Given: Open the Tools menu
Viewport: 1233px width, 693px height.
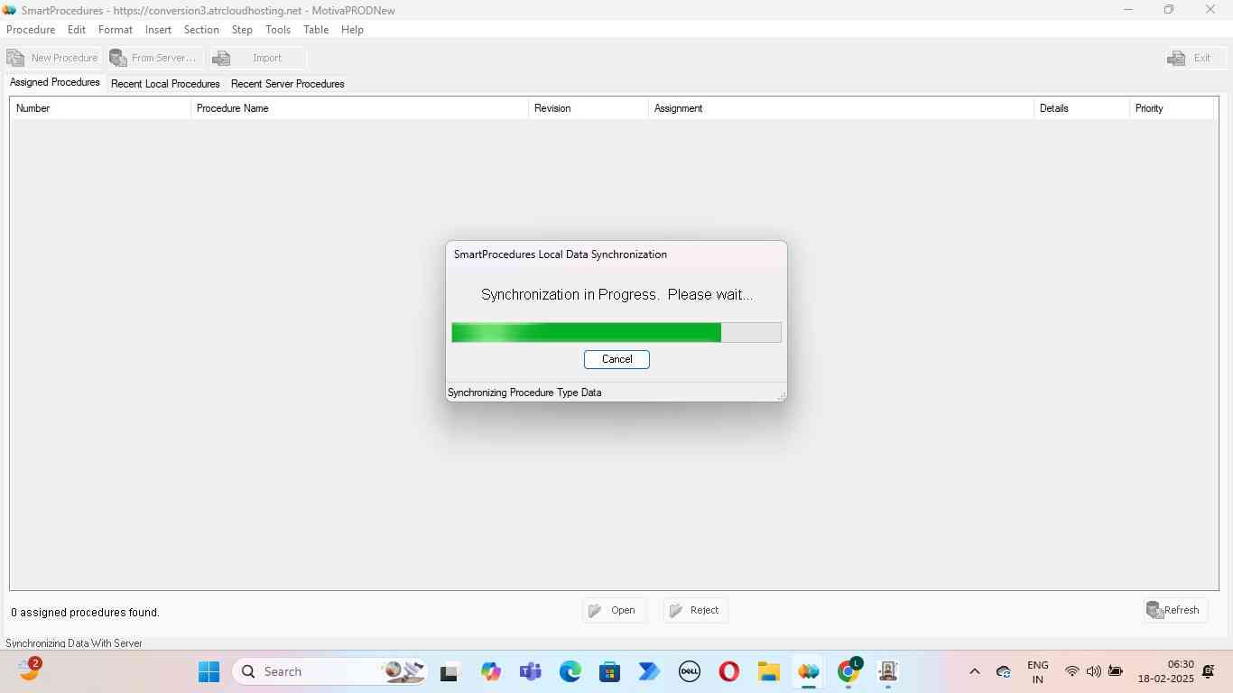Looking at the screenshot, I should [x=278, y=30].
